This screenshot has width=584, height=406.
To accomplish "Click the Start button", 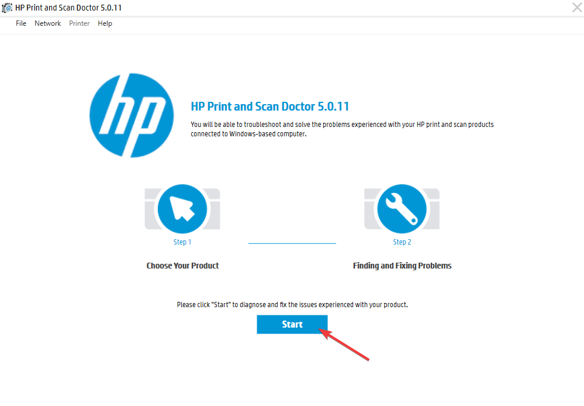I will (x=292, y=324).
